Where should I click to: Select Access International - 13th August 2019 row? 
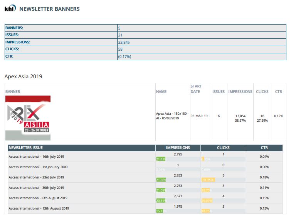pos(145,208)
